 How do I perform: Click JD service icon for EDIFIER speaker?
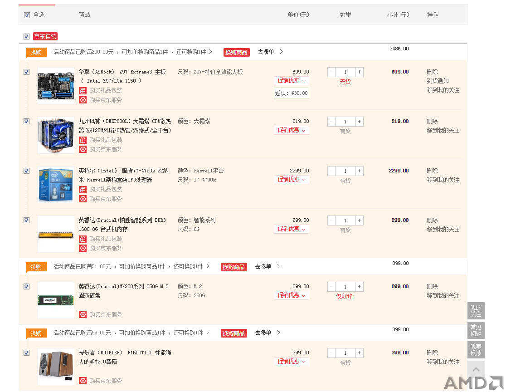(83, 381)
